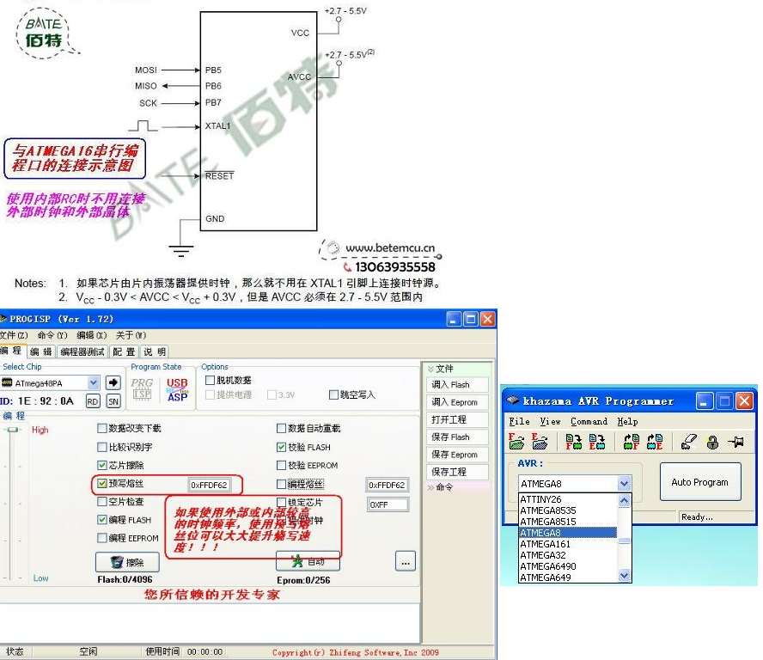Click the khazama title bar chip icon
The width and height of the screenshot is (763, 660).
pos(512,400)
